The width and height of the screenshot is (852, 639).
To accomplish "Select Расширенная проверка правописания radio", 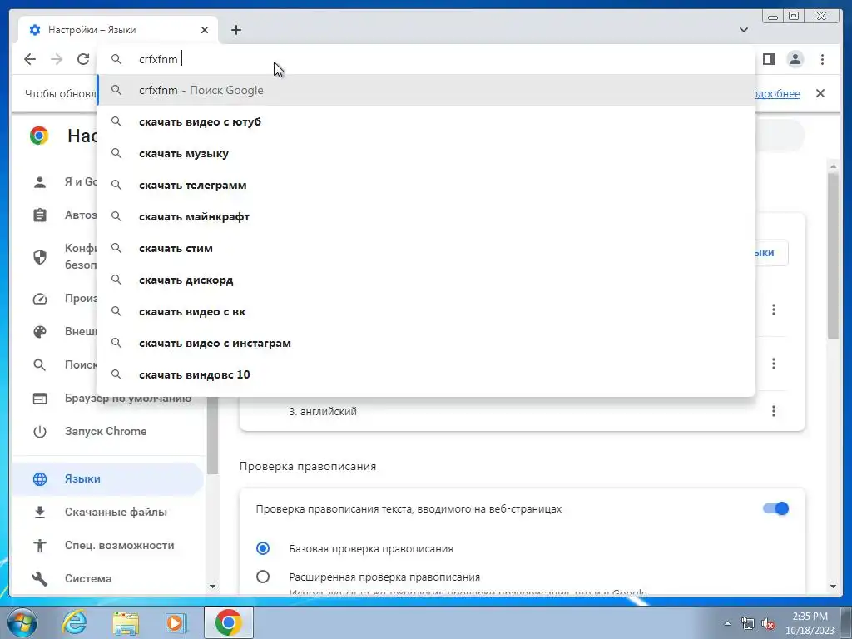I will click(x=263, y=577).
